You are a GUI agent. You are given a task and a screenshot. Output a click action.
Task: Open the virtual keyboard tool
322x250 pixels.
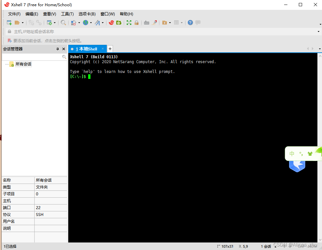pos(147,23)
